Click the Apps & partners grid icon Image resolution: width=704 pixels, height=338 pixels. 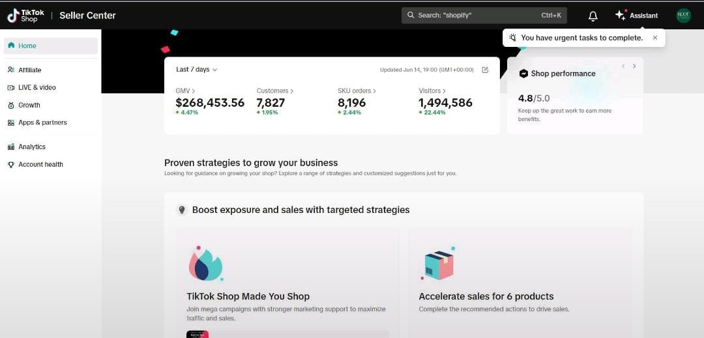[11, 122]
